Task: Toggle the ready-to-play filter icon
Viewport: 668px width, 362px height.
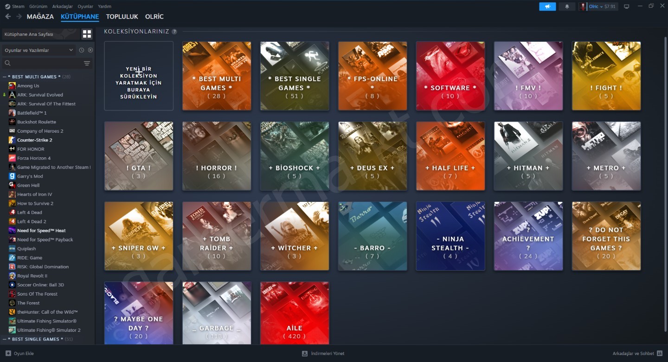Action: click(x=90, y=50)
